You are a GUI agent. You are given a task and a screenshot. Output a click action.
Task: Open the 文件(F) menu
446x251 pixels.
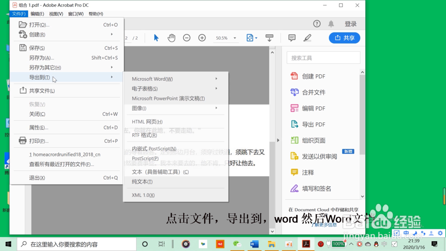point(19,14)
